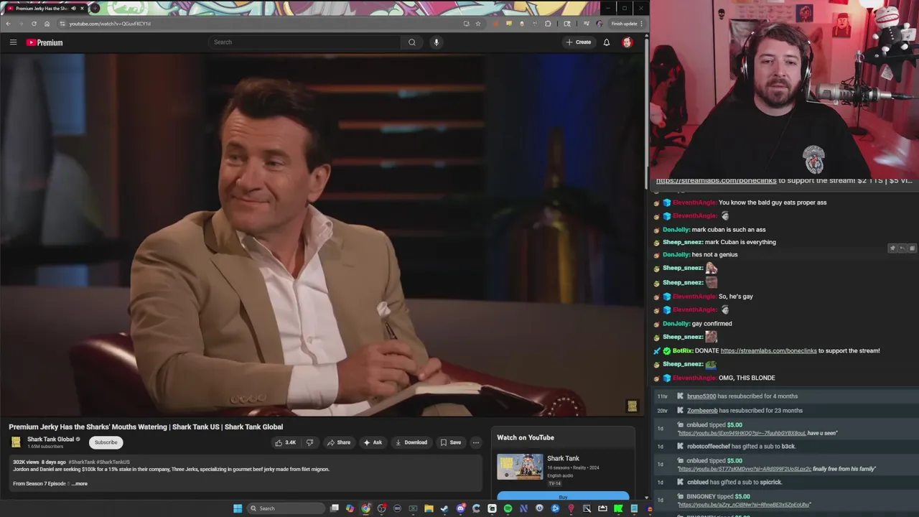Open the more actions three-dot menu
The height and width of the screenshot is (517, 919).
coord(475,442)
